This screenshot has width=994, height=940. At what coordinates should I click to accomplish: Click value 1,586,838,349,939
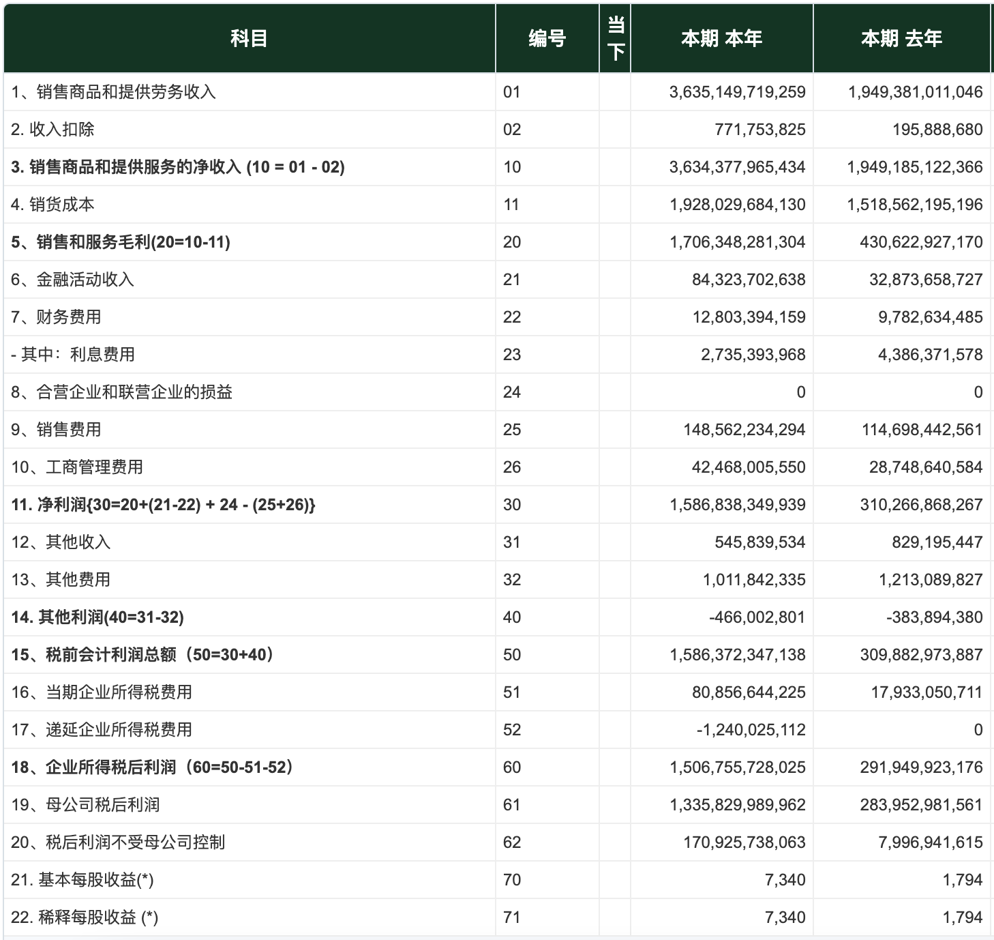point(738,505)
